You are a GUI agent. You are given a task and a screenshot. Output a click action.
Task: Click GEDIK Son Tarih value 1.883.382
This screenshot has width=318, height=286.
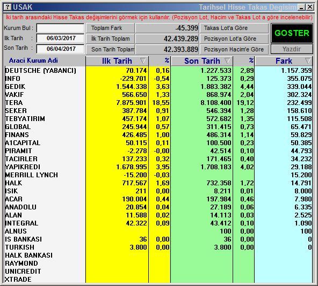click(x=216, y=87)
